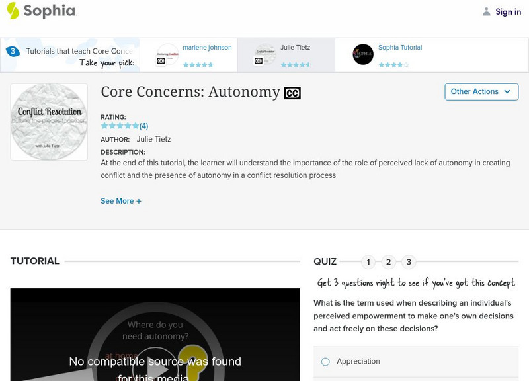
Task: Click the CC badge on Julie Tietz thumbnail
Action: [259, 61]
